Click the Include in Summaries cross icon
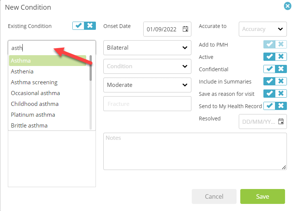The height and width of the screenshot is (211, 294). (281, 81)
